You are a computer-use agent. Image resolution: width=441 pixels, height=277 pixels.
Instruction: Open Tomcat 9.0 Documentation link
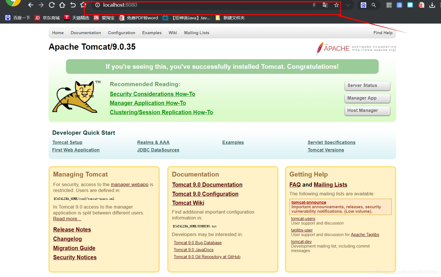pyautogui.click(x=207, y=185)
